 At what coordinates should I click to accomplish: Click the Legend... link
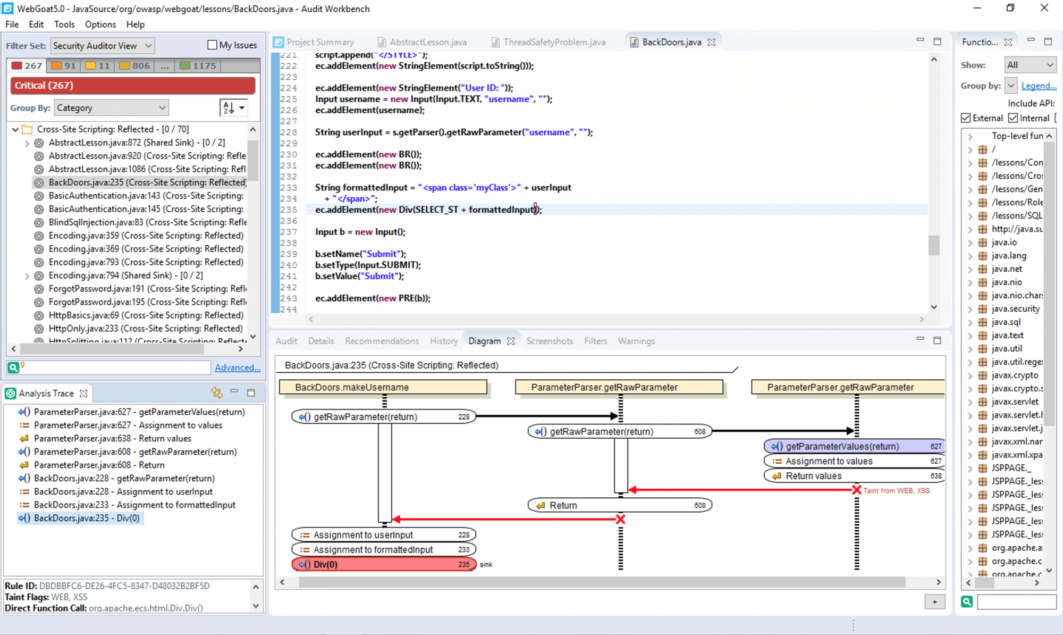[1038, 86]
